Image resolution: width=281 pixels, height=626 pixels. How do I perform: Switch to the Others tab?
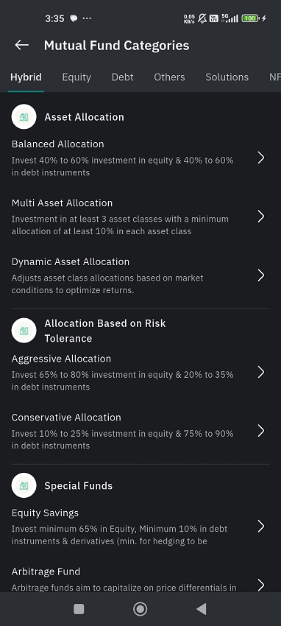(x=169, y=77)
